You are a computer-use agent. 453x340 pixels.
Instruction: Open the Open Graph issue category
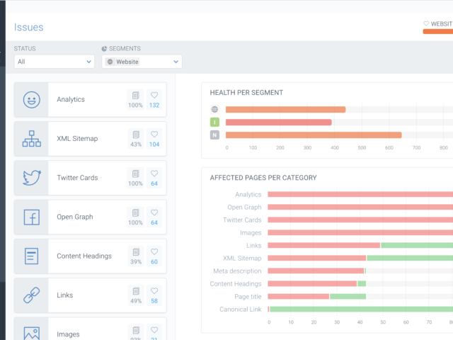pos(75,217)
